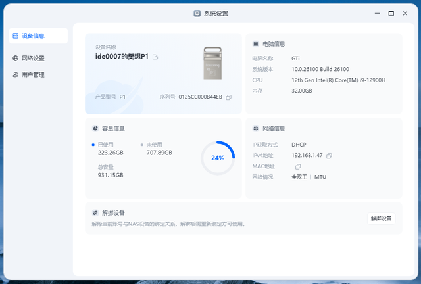Click the blue 已使用 legend dot
The width and height of the screenshot is (421, 284).
click(x=93, y=145)
